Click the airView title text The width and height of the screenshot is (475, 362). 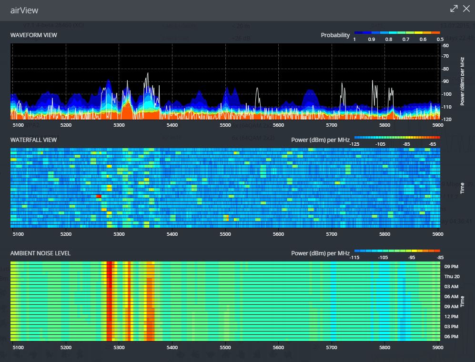[x=24, y=10]
